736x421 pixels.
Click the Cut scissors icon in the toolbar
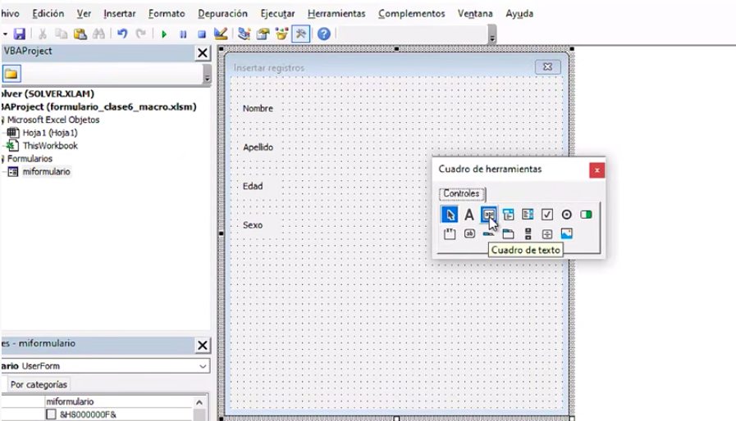pos(42,34)
